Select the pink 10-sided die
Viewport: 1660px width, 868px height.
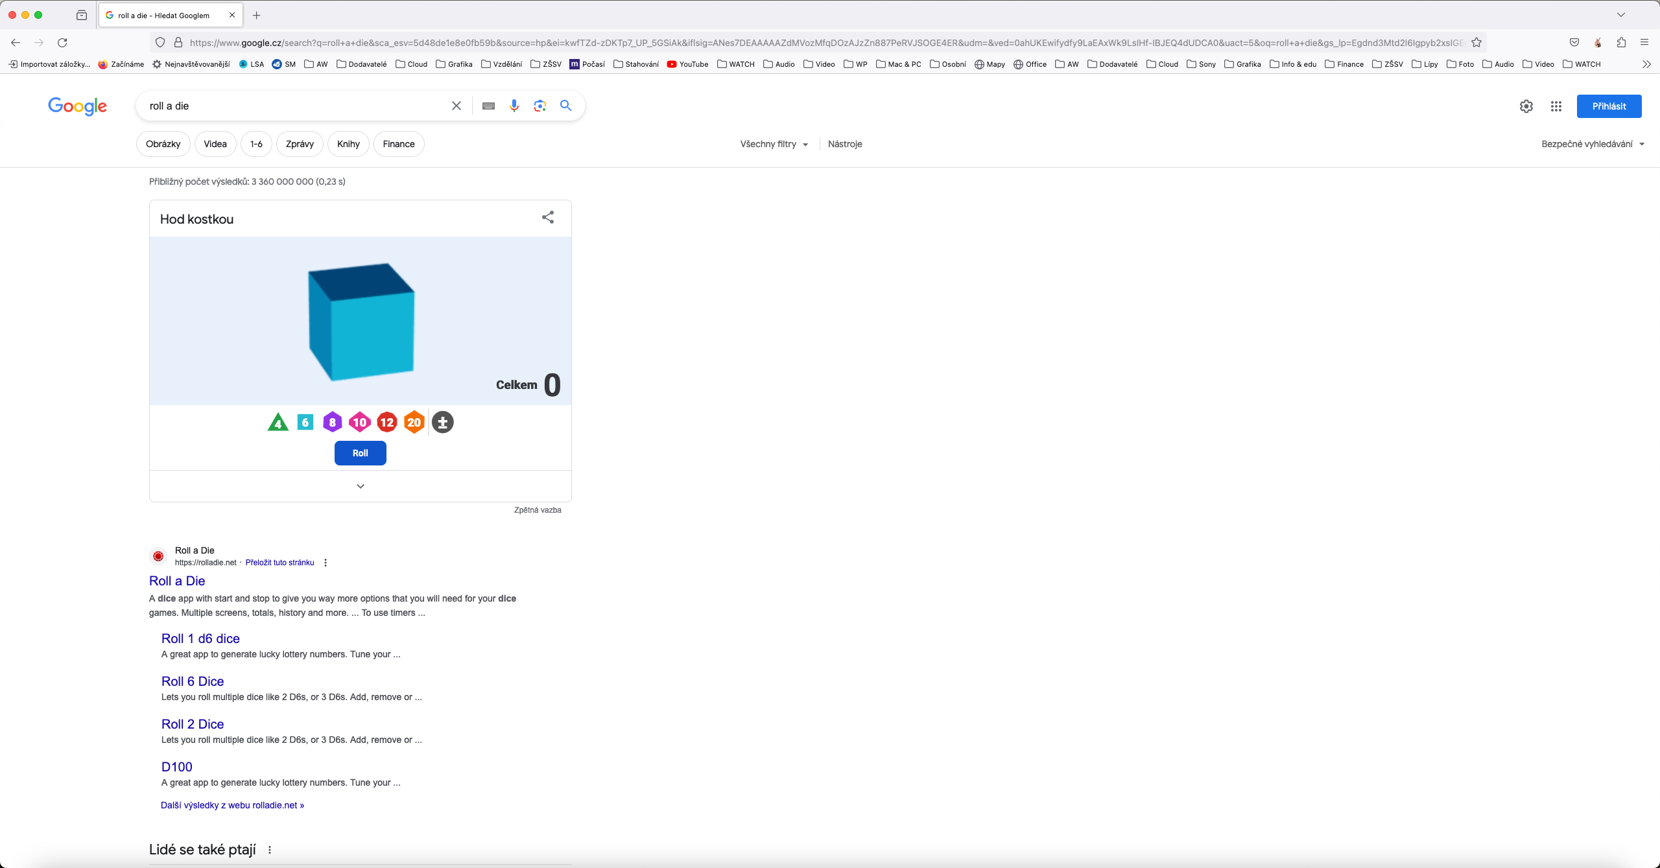[359, 423]
